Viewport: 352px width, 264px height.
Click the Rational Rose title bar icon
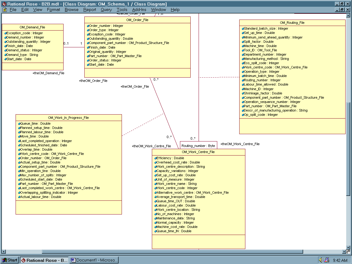coord(4,4)
